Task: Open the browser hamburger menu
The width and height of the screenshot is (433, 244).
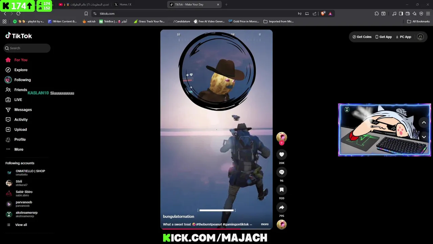Action: click(x=428, y=14)
